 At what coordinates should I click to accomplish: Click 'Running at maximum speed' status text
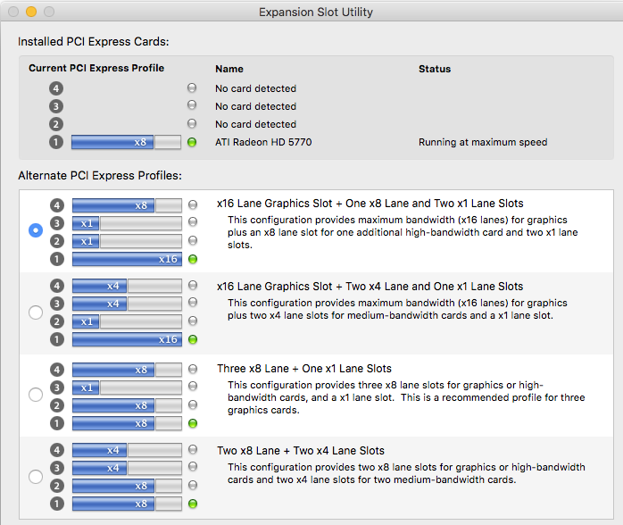pos(483,142)
